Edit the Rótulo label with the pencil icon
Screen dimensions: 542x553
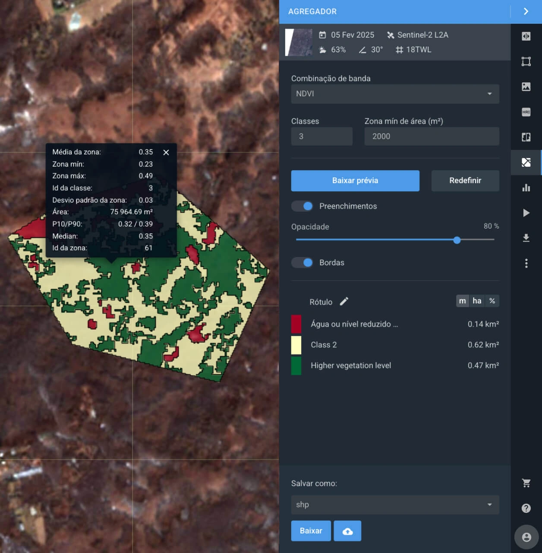click(343, 301)
